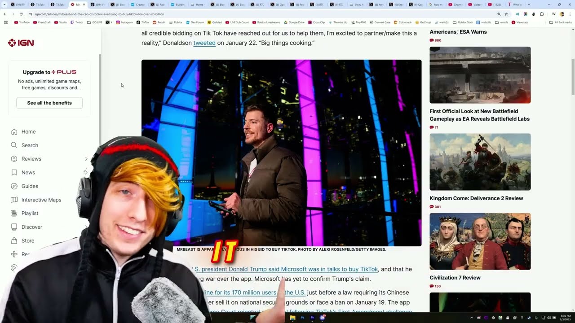Show hidden system tray icons
The image size is (575, 323).
point(471,318)
